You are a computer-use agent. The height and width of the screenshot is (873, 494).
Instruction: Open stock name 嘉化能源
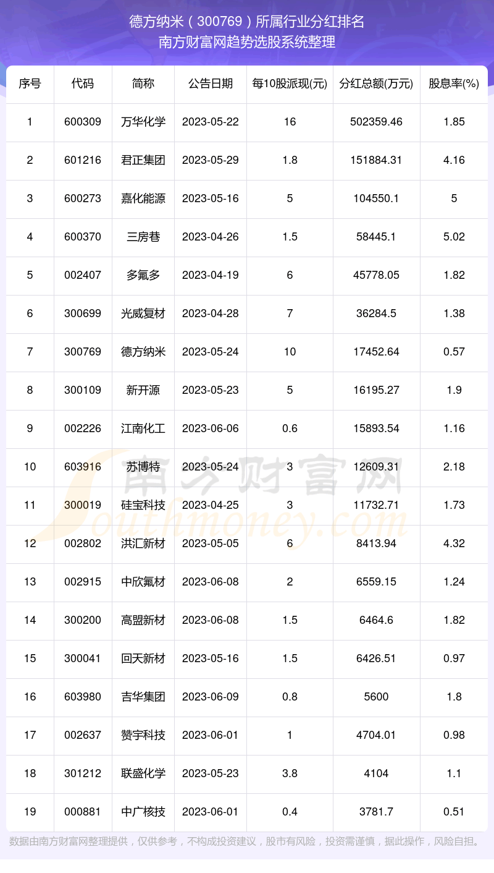pyautogui.click(x=143, y=198)
